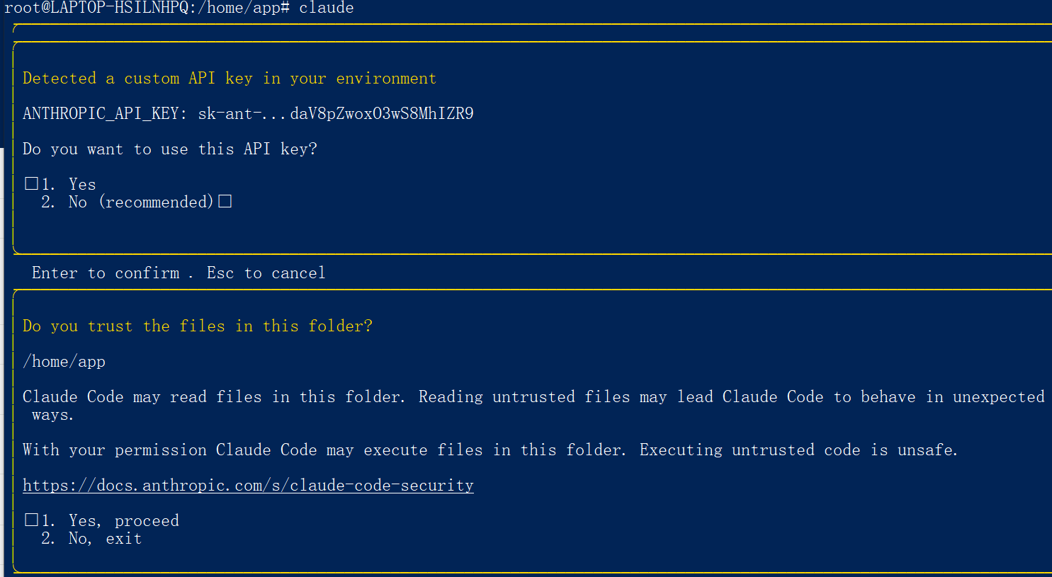This screenshot has height=577, width=1052.
Task: Click the ANTHROPIC_API_KEY variable label
Action: click(101, 114)
